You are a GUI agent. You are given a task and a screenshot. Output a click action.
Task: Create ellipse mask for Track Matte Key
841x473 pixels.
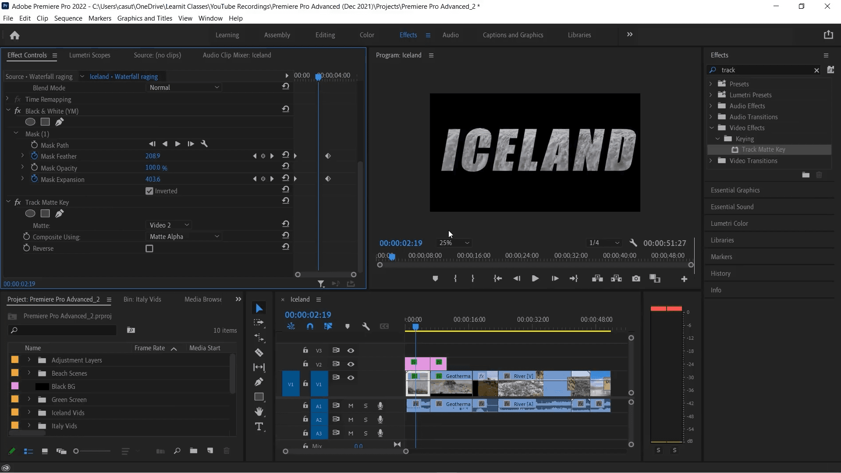pos(30,213)
